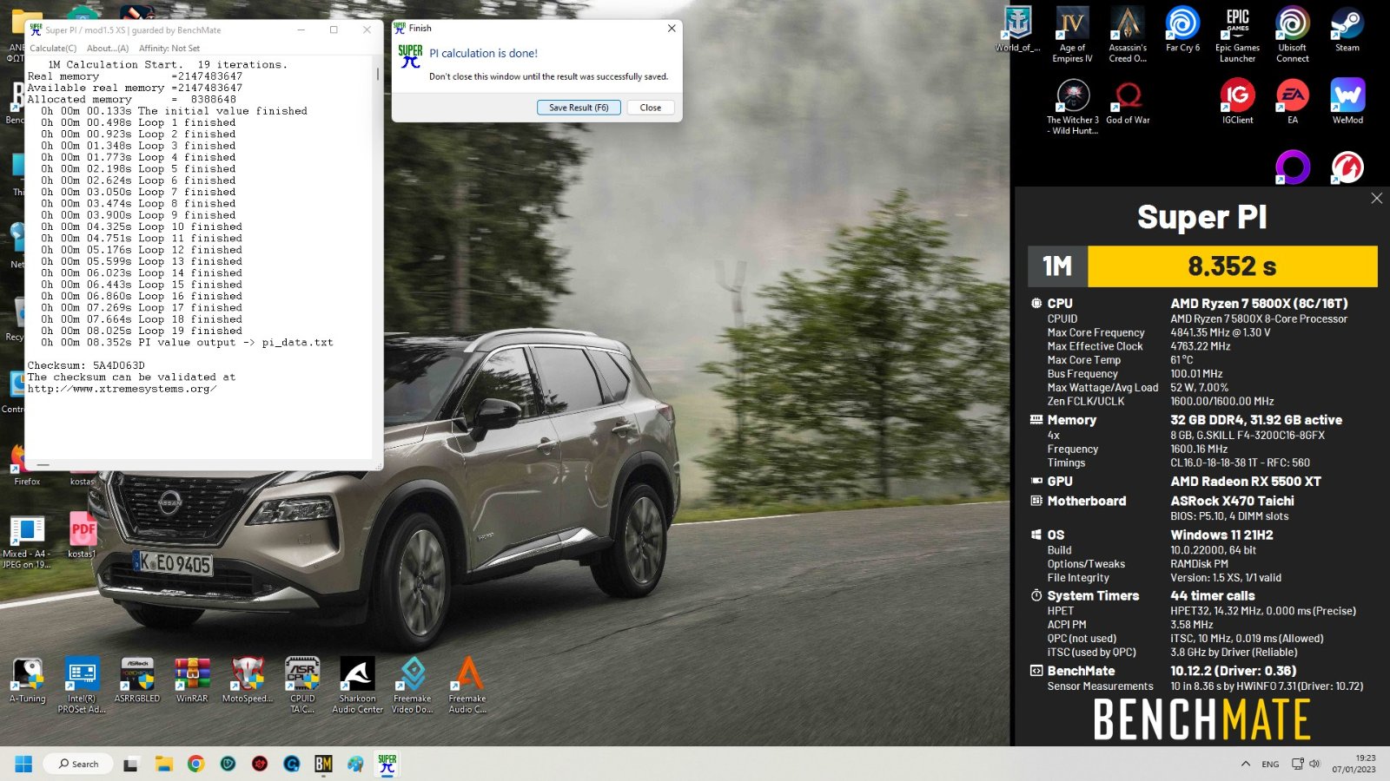Image resolution: width=1390 pixels, height=781 pixels.
Task: Show hidden tray icons chevron
Action: (1246, 764)
